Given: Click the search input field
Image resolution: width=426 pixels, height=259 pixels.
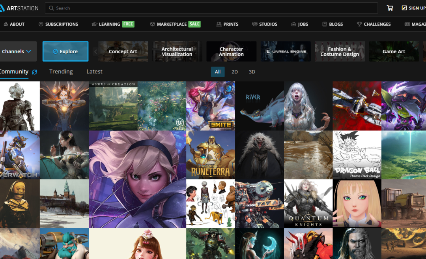Looking at the screenshot, I should [211, 8].
